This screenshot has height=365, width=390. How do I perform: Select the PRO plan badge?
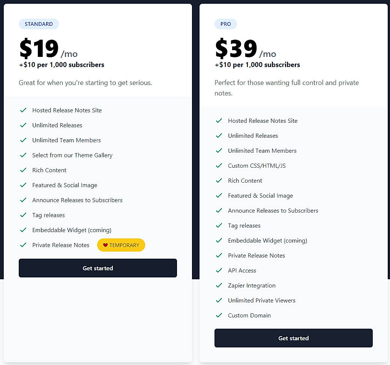[225, 24]
